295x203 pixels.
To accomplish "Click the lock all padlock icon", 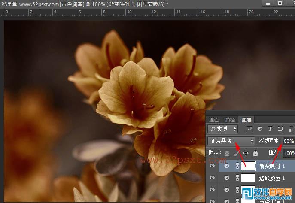I will [255, 153].
